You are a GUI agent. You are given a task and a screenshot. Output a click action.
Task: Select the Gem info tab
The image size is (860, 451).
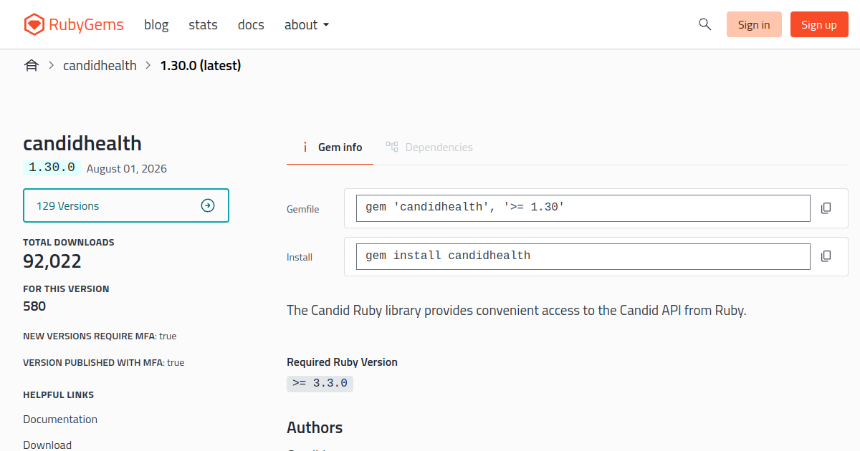[330, 147]
